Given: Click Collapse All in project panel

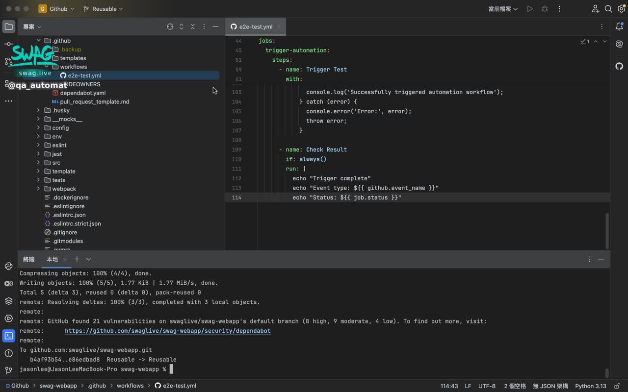Looking at the screenshot, I should [x=192, y=26].
